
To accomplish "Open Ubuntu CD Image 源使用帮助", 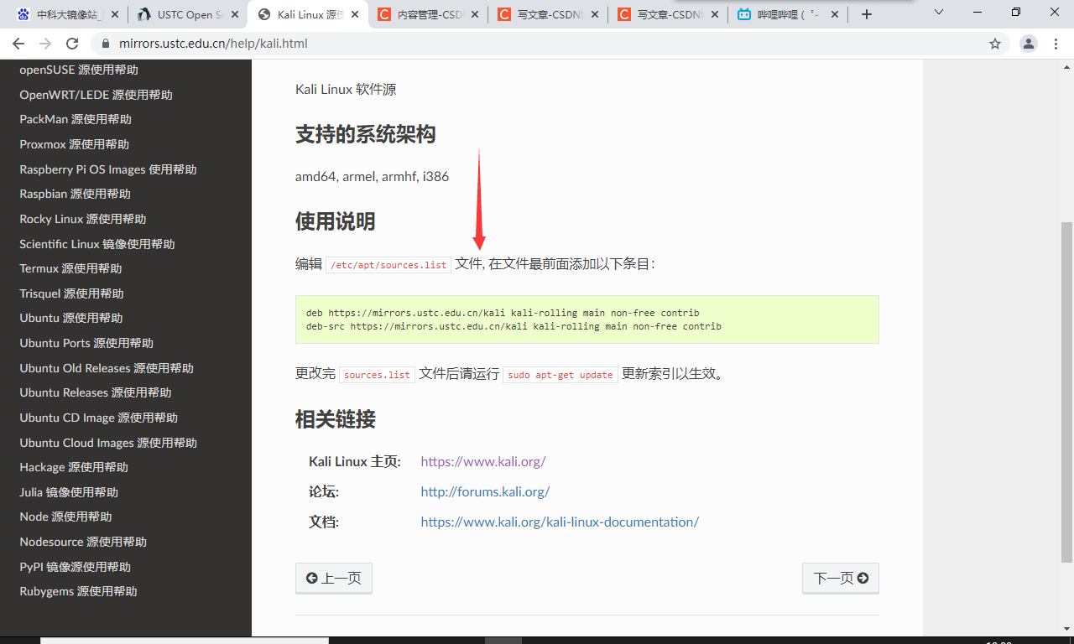I will point(99,418).
